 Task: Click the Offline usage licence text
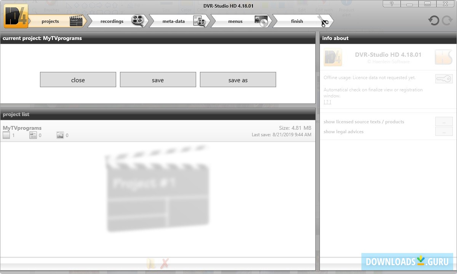[x=369, y=78]
